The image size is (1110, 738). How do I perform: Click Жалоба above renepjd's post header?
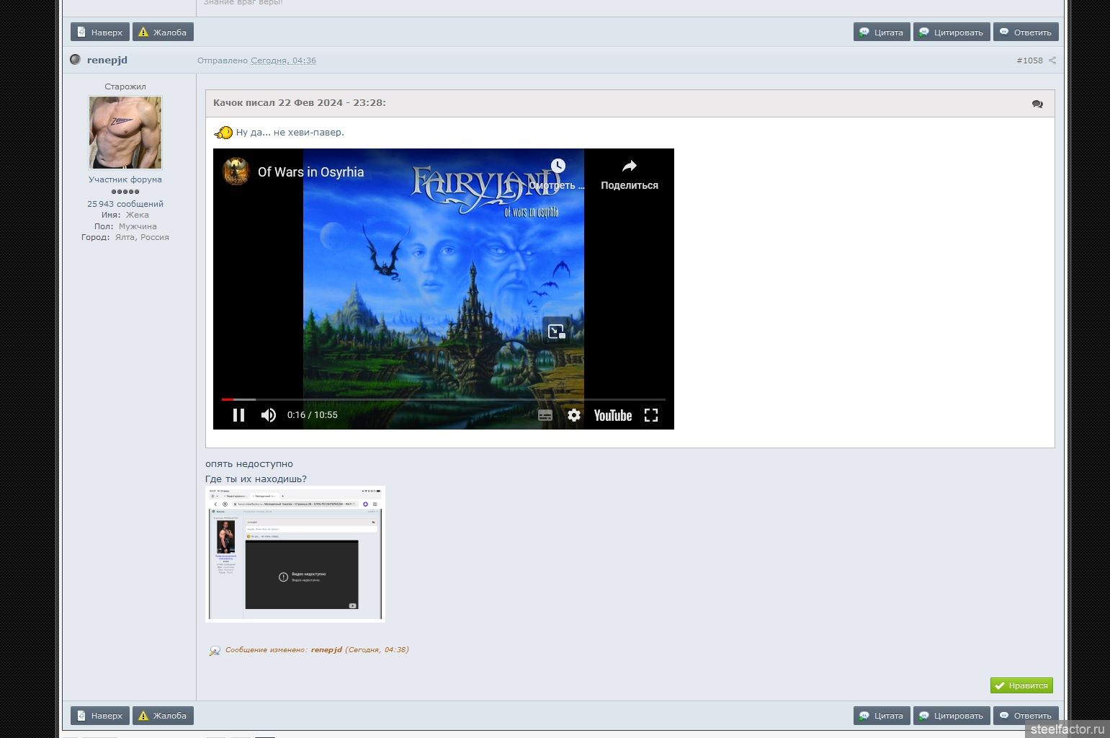tap(163, 32)
